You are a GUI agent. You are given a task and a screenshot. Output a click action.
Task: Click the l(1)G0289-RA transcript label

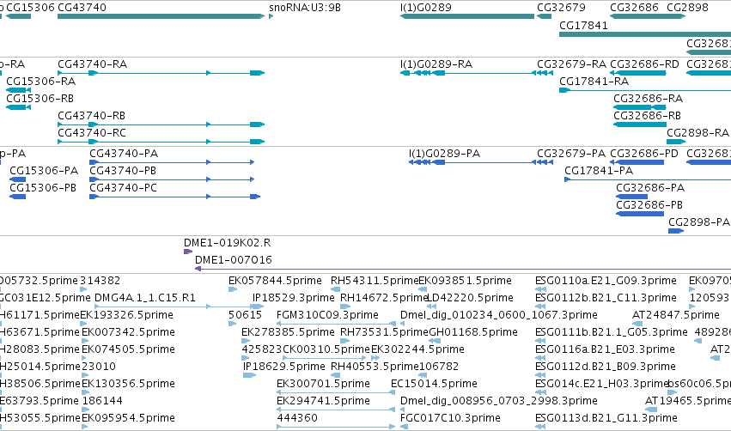click(x=436, y=64)
